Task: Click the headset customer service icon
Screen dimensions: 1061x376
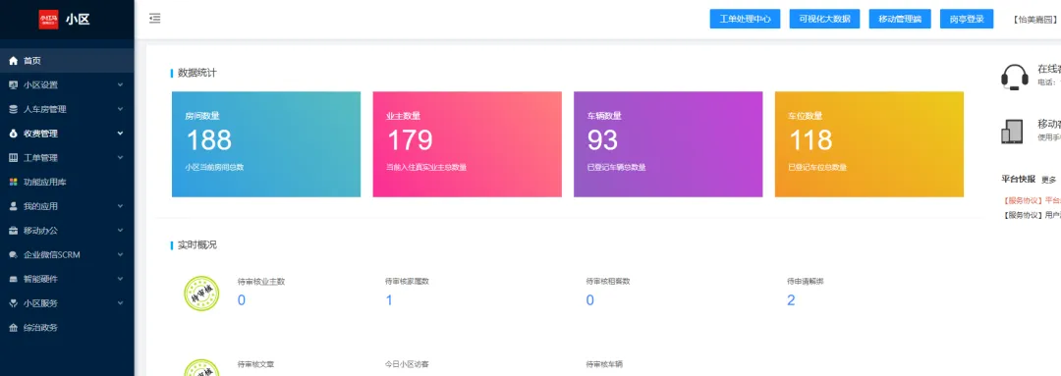Action: point(1014,78)
